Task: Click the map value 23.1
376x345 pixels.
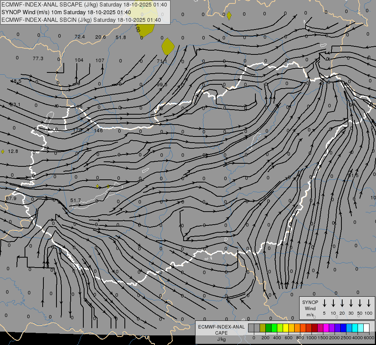Action: 15,104
